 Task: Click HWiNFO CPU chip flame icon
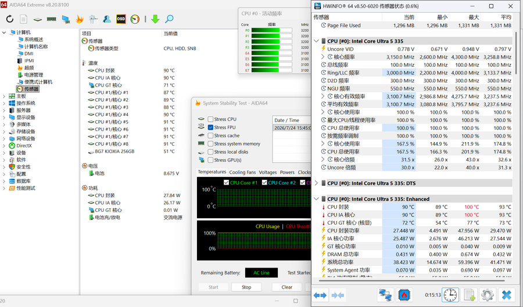pyautogui.click(x=404, y=295)
